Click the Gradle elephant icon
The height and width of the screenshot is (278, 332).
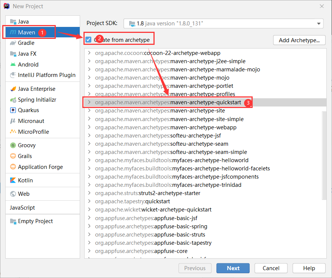pyautogui.click(x=13, y=43)
